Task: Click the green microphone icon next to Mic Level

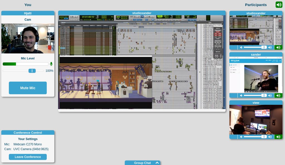Action: (51, 64)
